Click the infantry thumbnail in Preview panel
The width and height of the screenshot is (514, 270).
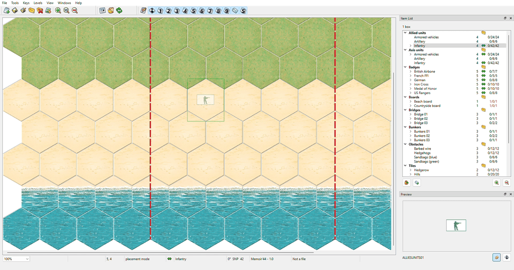[456, 226]
